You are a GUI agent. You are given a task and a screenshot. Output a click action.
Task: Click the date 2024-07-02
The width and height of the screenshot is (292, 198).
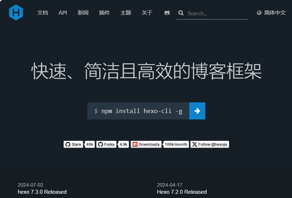[x=31, y=185]
